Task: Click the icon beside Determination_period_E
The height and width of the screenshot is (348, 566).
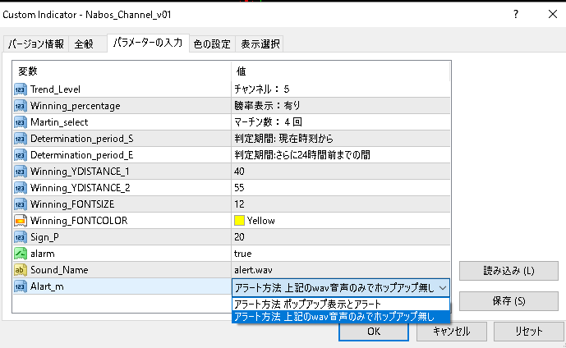Action: coord(21,155)
